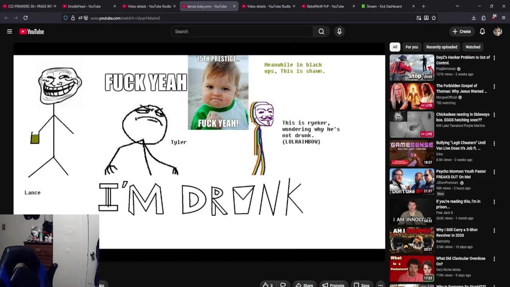Go to JiDionPremium channel

(447, 183)
